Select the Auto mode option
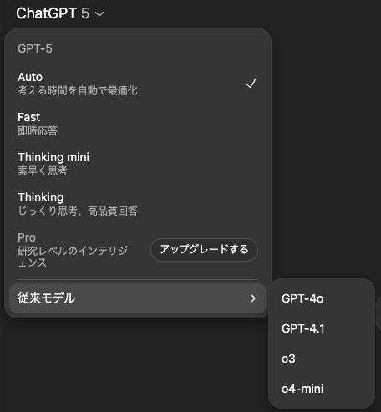 tap(138, 84)
